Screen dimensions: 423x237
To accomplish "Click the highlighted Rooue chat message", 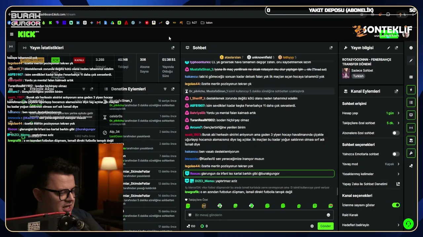I will (259, 173).
